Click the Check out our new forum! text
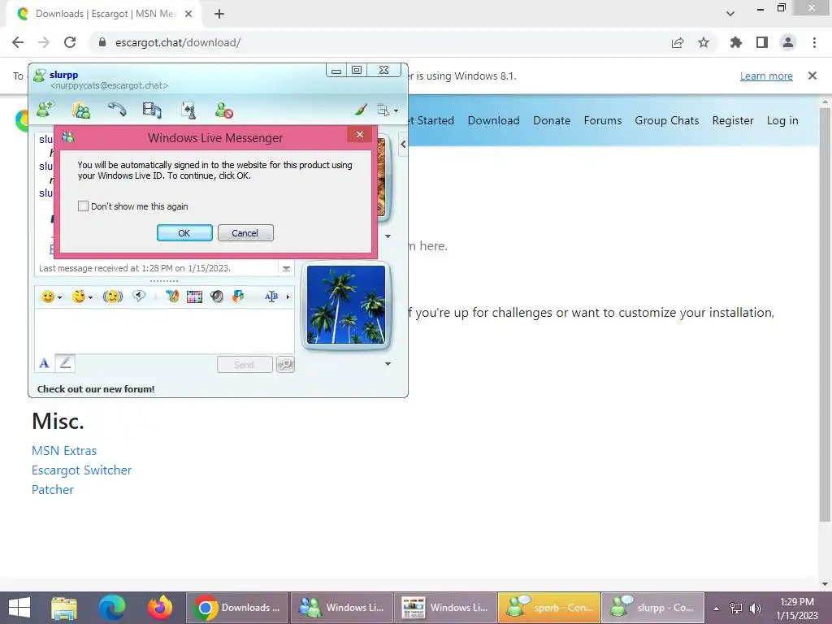Image resolution: width=832 pixels, height=624 pixels. [96, 389]
